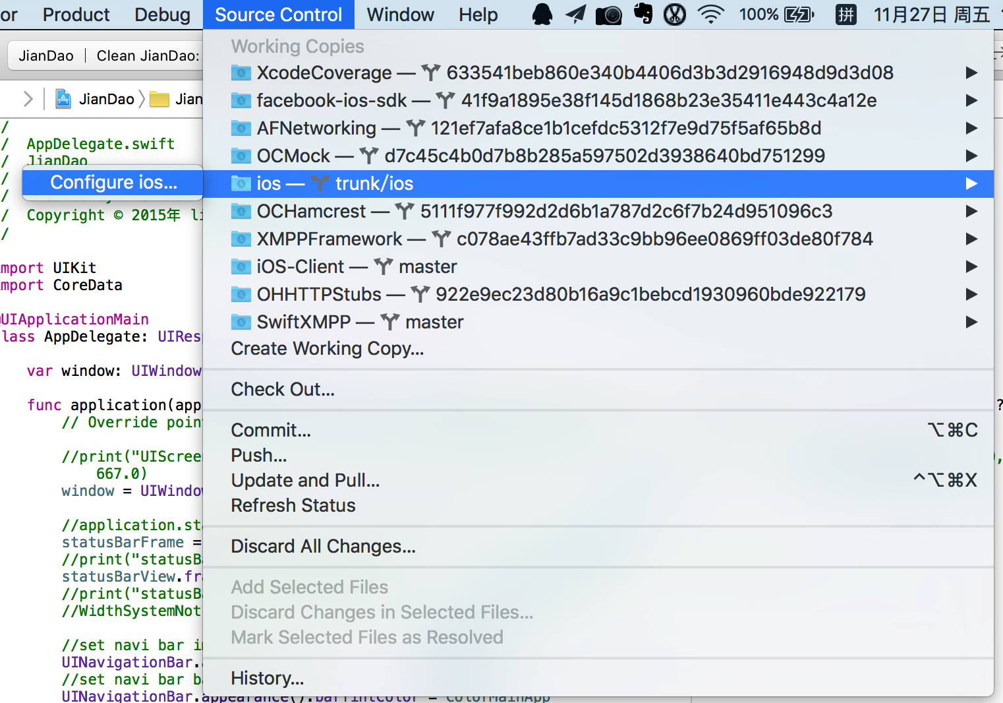Choose Configure ios... from the submenu
Image resolution: width=1003 pixels, height=703 pixels.
[x=113, y=182]
